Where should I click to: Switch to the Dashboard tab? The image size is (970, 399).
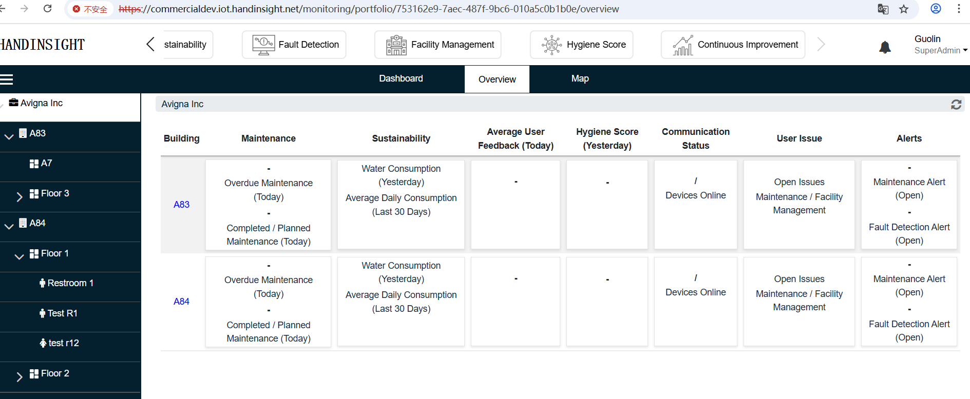[x=401, y=78]
